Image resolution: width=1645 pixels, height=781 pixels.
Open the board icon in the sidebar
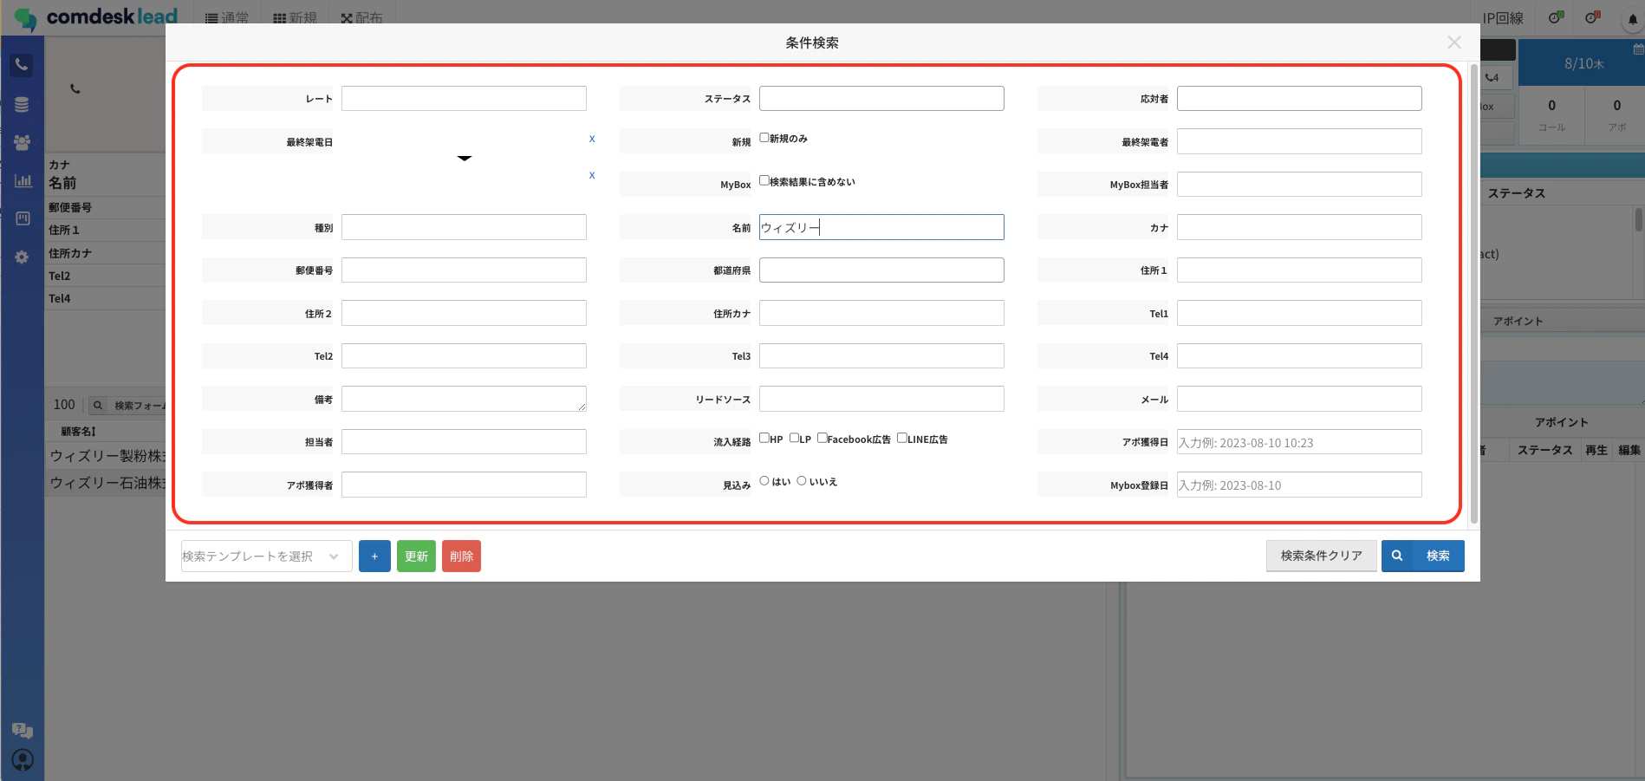23,218
